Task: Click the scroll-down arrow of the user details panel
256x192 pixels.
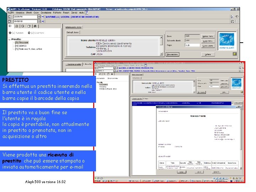Action: click(161, 54)
